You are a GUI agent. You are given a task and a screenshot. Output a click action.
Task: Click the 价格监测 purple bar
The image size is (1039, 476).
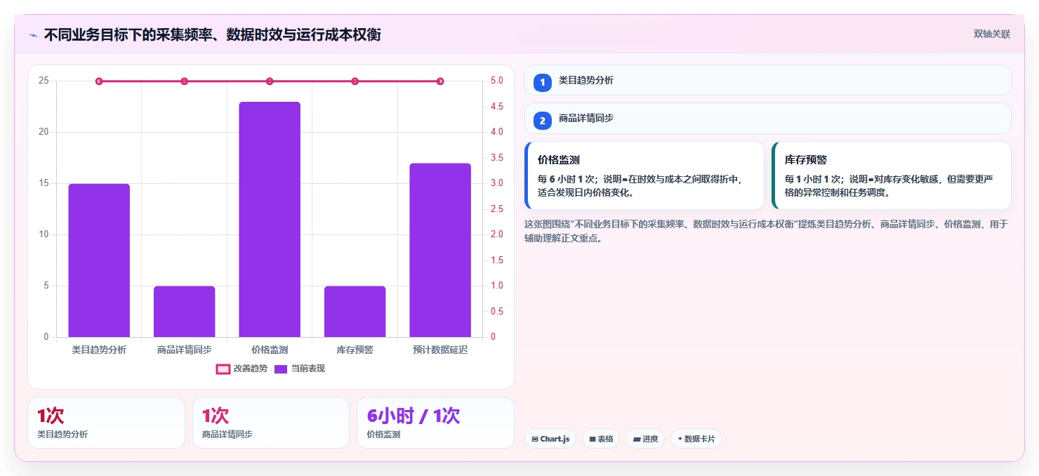[270, 220]
